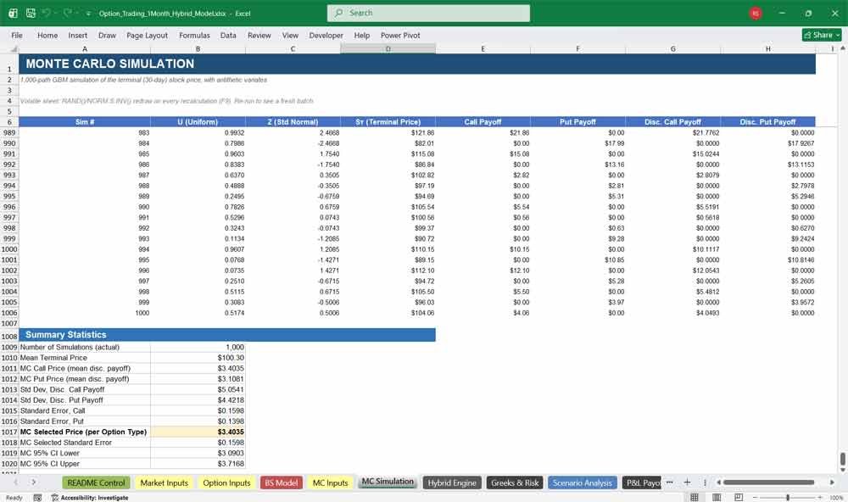Open the Insert ribbon tab
Image resolution: width=848 pixels, height=502 pixels.
coord(78,35)
